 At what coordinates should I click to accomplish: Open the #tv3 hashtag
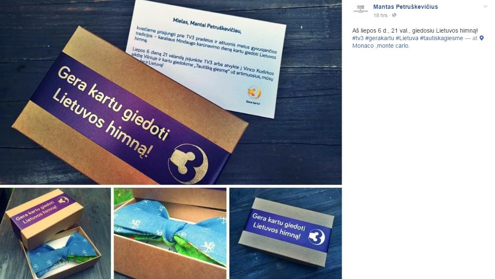click(x=358, y=38)
